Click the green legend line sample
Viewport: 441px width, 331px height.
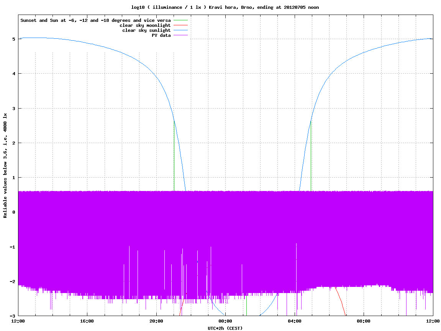click(180, 20)
